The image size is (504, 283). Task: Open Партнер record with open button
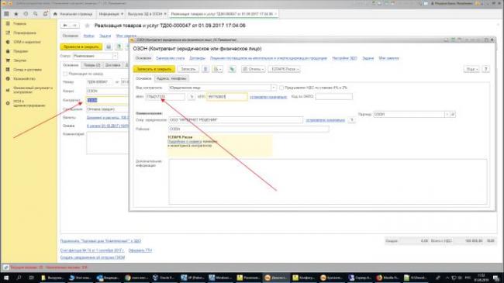(x=453, y=114)
